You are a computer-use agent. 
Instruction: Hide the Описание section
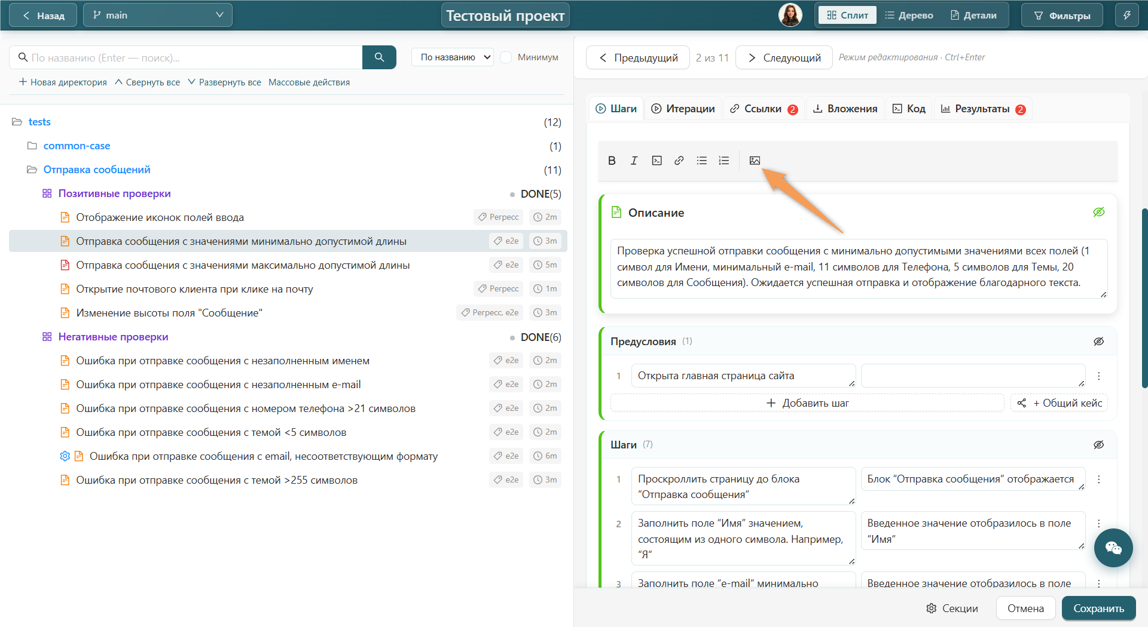pyautogui.click(x=1098, y=212)
